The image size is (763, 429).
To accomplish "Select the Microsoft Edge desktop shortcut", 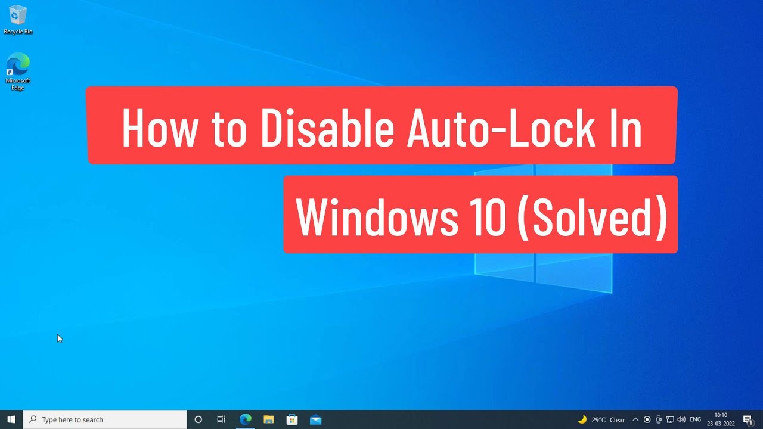I will (x=18, y=71).
